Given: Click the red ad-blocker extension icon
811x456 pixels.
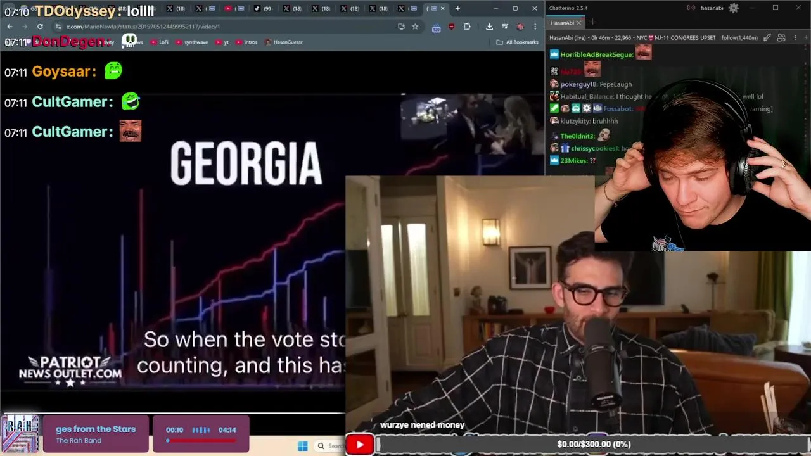Looking at the screenshot, I should pyautogui.click(x=451, y=27).
